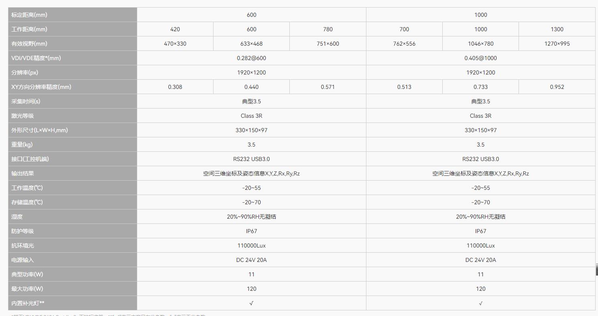Select the 420 working distance cell

[175, 29]
